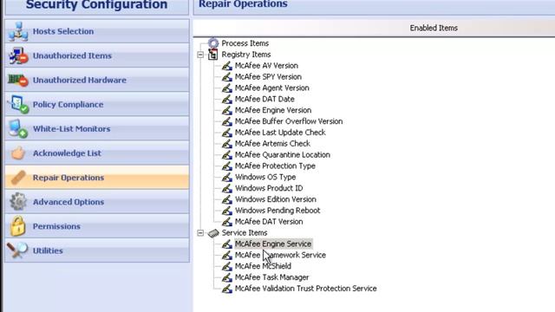Image resolution: width=555 pixels, height=312 pixels.
Task: Open the Hosts Selection section
Action: pos(97,31)
